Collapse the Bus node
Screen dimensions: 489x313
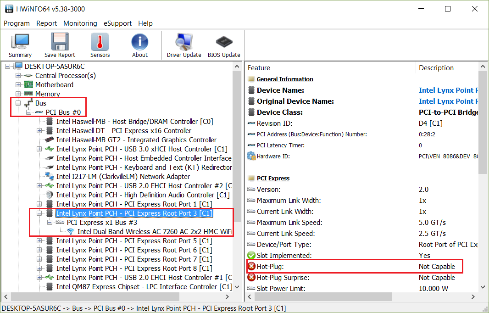[x=18, y=103]
